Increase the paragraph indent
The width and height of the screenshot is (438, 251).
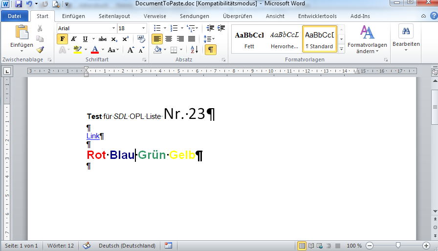tap(221, 28)
